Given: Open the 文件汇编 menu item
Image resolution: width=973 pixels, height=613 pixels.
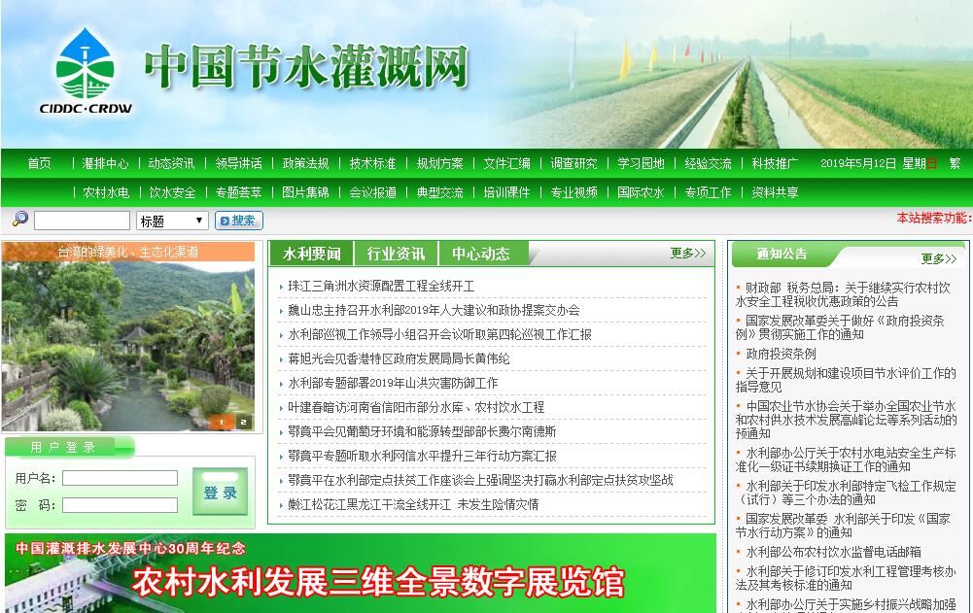Looking at the screenshot, I should pos(507,163).
